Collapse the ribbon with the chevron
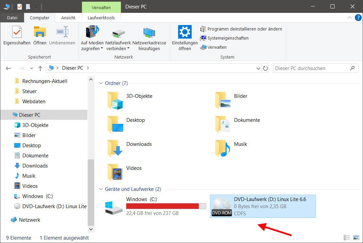Image resolution: width=363 pixels, height=243 pixels. click(349, 18)
